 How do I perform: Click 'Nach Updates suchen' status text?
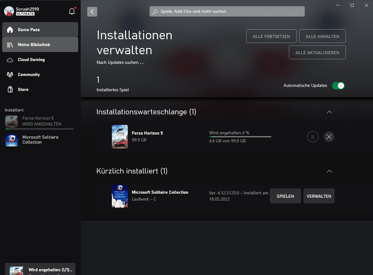[117, 62]
